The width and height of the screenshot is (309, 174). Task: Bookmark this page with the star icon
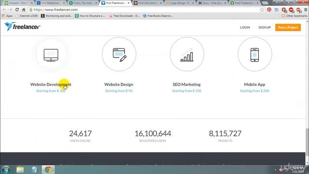(262, 10)
